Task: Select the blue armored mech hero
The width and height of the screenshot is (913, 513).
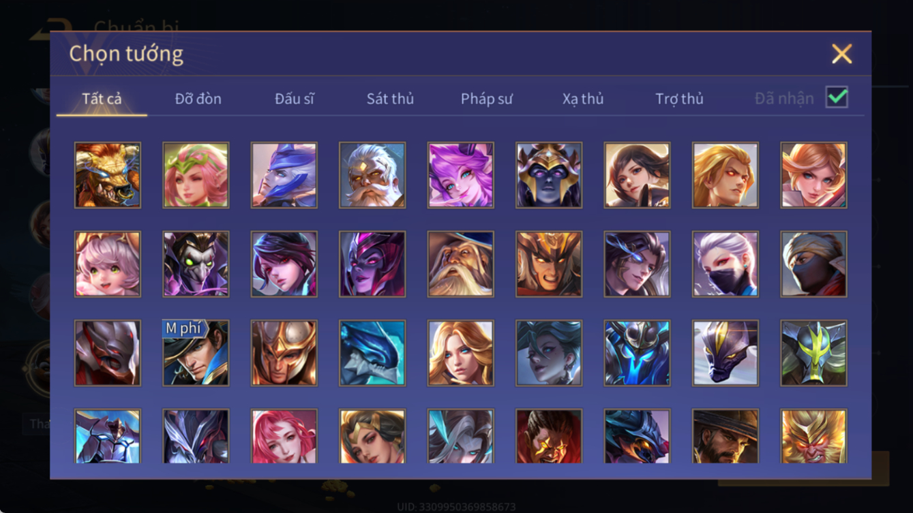Action: click(x=637, y=353)
